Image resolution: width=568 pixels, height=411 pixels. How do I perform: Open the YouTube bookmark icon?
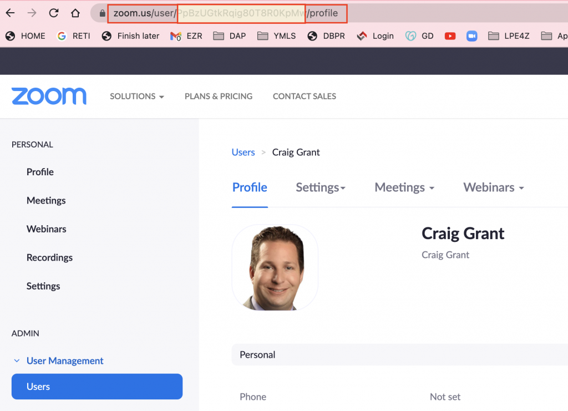[450, 36]
